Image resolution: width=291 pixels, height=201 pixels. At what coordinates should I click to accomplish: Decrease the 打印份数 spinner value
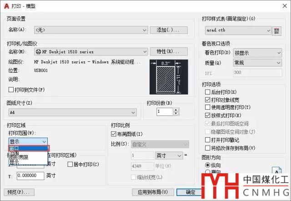176,114
